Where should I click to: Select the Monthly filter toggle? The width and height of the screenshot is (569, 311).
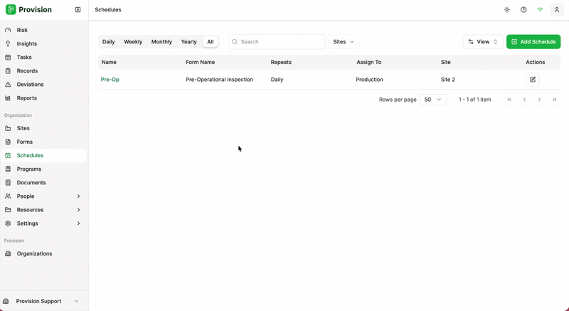pos(161,42)
